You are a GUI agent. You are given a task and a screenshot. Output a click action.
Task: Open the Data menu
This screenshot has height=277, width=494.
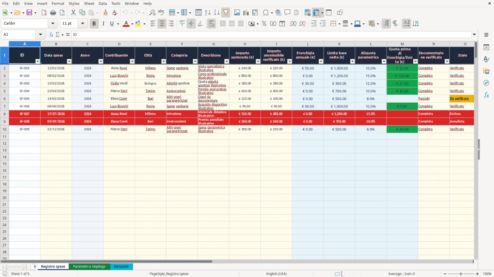click(103, 3)
